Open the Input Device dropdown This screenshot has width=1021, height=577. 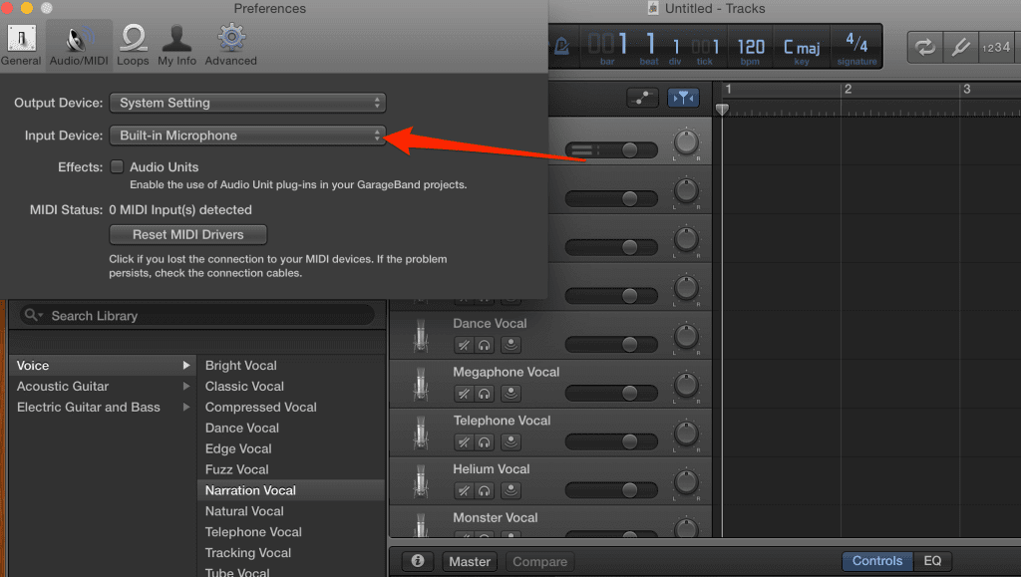pyautogui.click(x=247, y=136)
